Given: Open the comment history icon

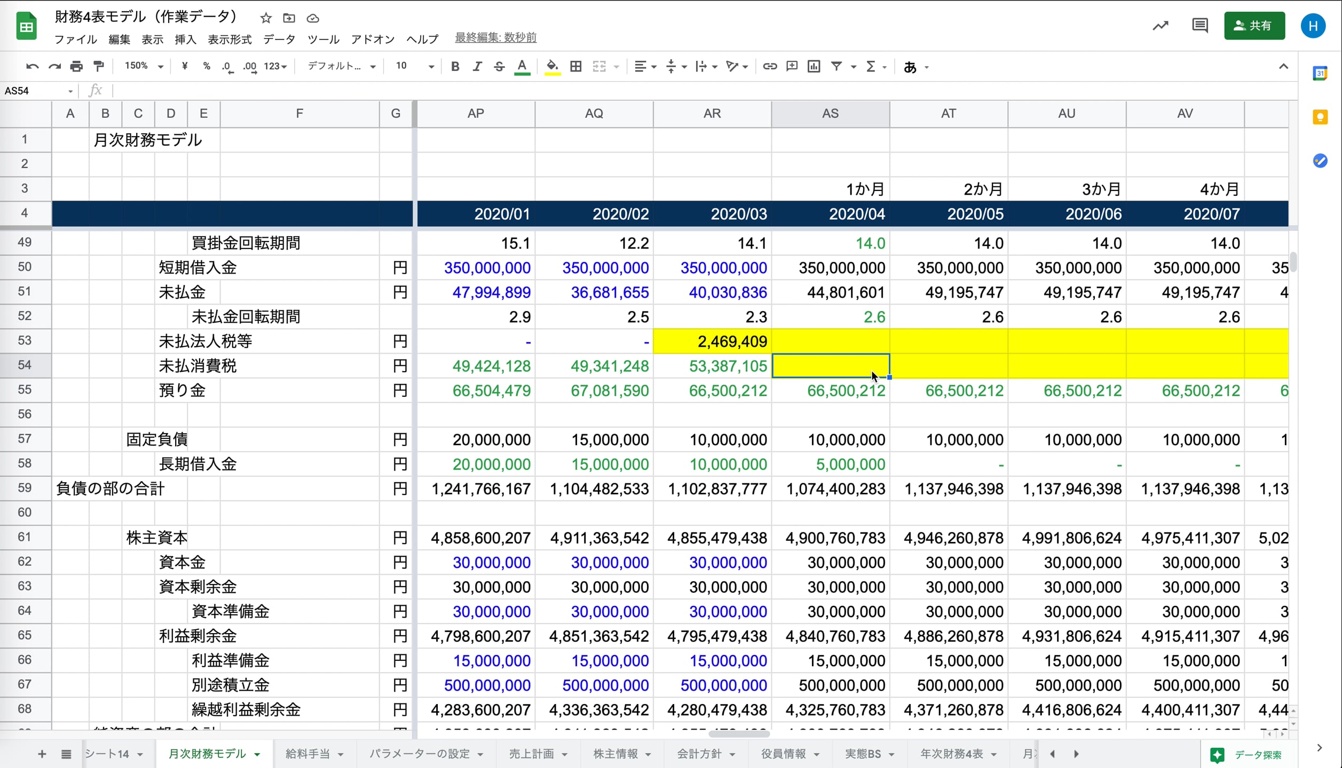Looking at the screenshot, I should pyautogui.click(x=1199, y=26).
